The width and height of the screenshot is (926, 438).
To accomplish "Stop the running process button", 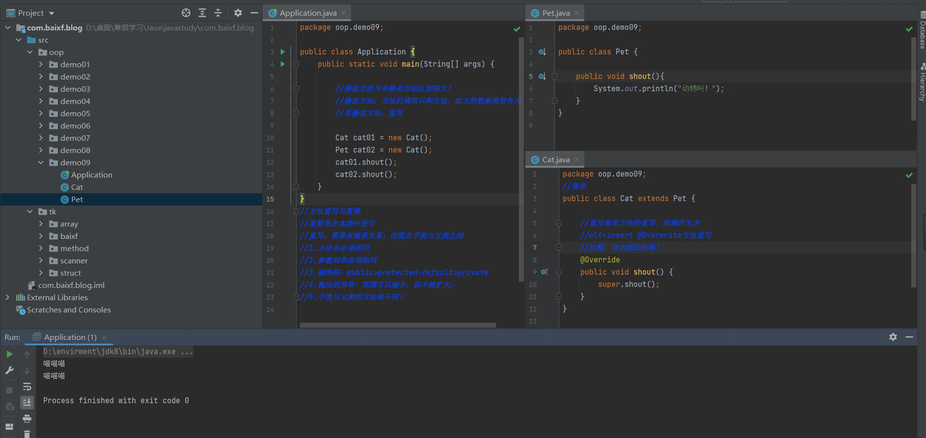I will (x=9, y=390).
